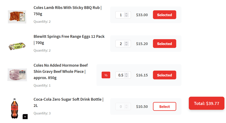The height and width of the screenshot is (123, 226).
Task: Open the Coca-Cola Zero bottle image
Action: click(15, 108)
